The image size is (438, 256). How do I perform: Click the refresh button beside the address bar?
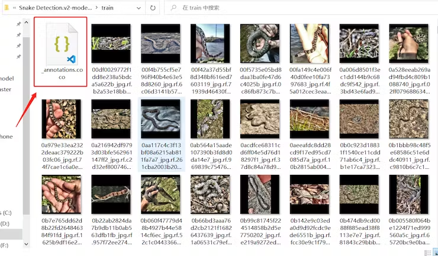[153, 9]
